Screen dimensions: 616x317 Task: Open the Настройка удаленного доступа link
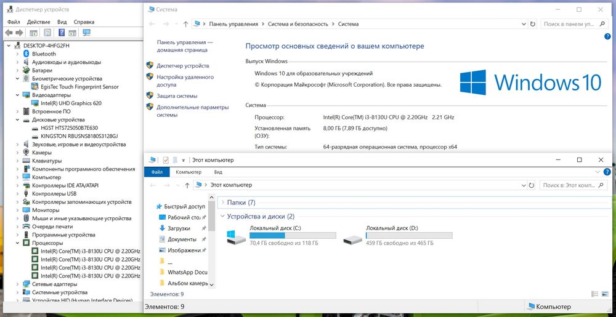(x=185, y=81)
